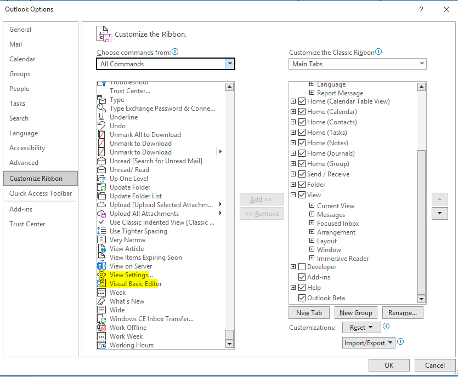This screenshot has width=458, height=377.
Task: Click the command list's down scroll arrow
Action: click(230, 344)
